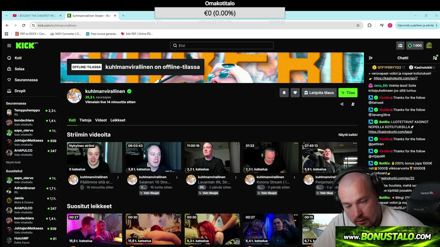Open Chrome apps grid in bookmarks bar
The image size is (440, 247).
click(6, 34)
